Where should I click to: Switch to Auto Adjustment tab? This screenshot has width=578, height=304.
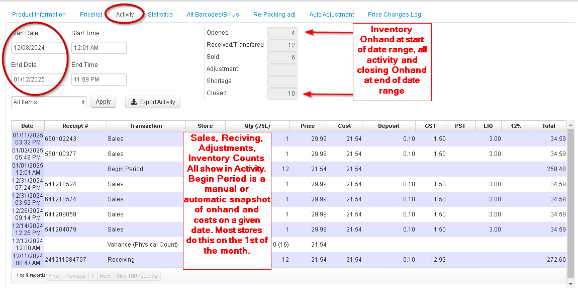pyautogui.click(x=331, y=15)
